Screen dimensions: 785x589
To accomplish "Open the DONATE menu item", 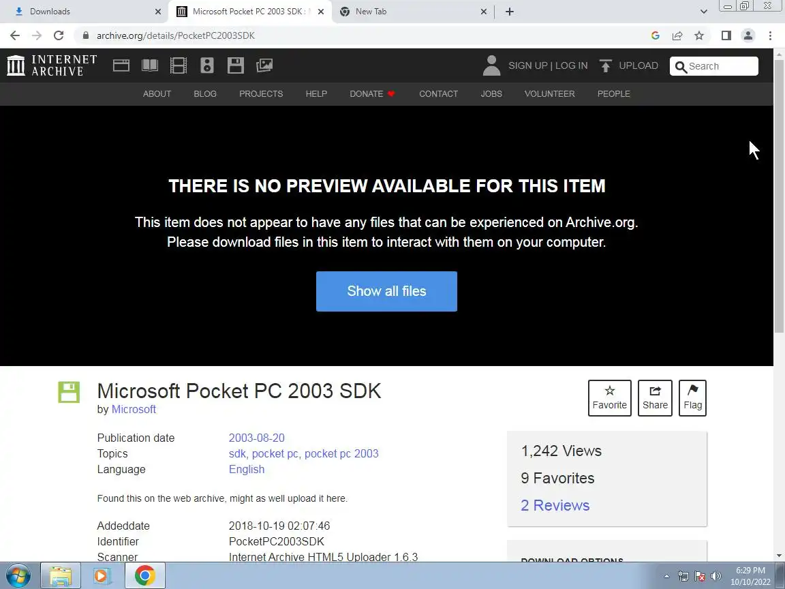I will tap(373, 94).
